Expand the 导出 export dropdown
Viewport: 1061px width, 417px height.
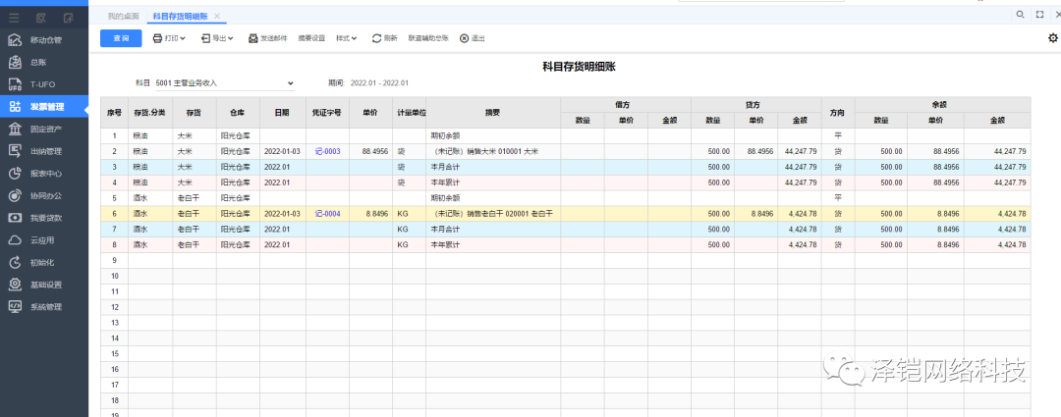(217, 38)
